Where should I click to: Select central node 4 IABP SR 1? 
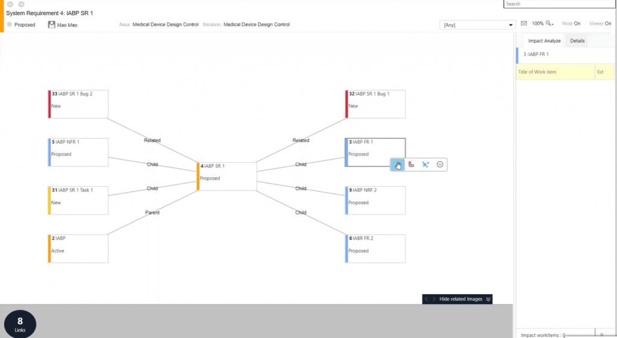point(227,177)
